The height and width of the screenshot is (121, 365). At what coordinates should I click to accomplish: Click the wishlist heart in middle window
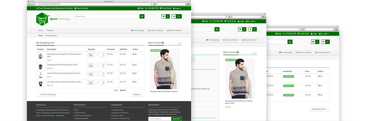[x=240, y=29]
